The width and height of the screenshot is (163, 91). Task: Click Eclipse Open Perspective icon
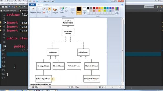(x=158, y=7)
